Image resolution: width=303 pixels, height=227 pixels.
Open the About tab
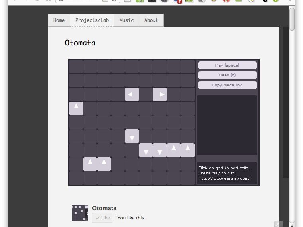(x=151, y=20)
